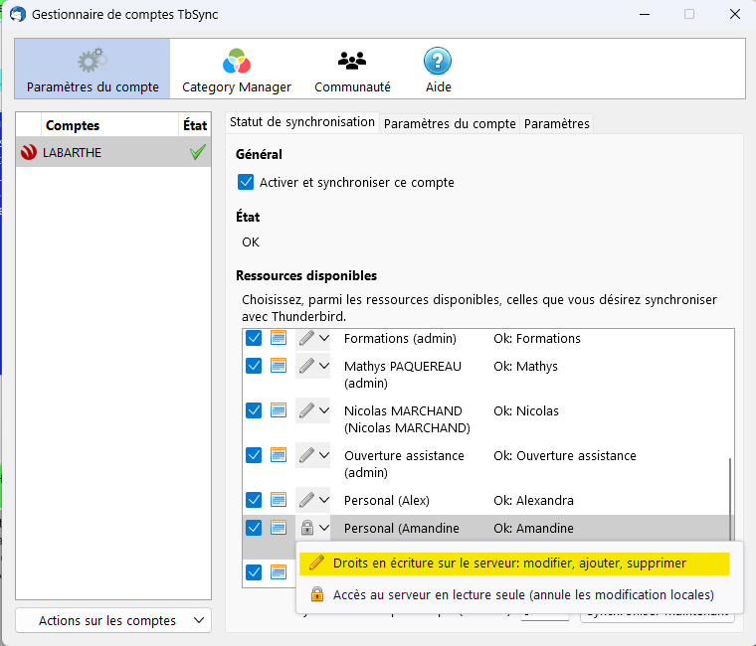756x646 pixels.
Task: Click the calendar icon next to Formations (admin)
Action: point(279,338)
